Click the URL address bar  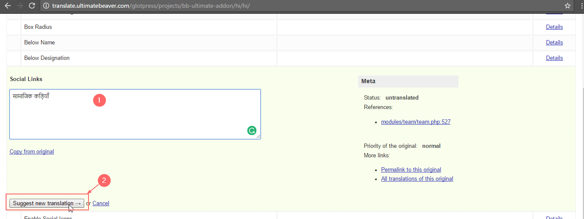[x=302, y=6]
